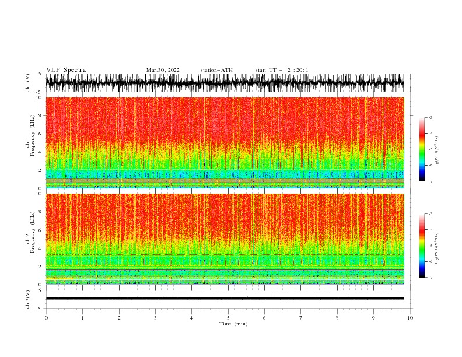Click the ch.2 frequency axis tick "4"
The image size is (462, 357).
(41, 249)
